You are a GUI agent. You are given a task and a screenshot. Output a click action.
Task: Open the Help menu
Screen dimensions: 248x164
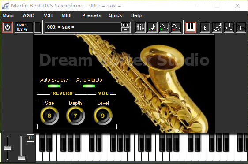136,15
